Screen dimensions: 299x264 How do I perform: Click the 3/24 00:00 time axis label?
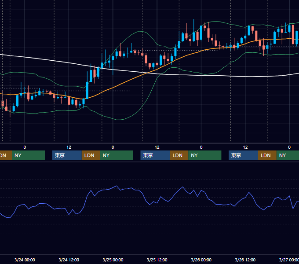[25, 260]
